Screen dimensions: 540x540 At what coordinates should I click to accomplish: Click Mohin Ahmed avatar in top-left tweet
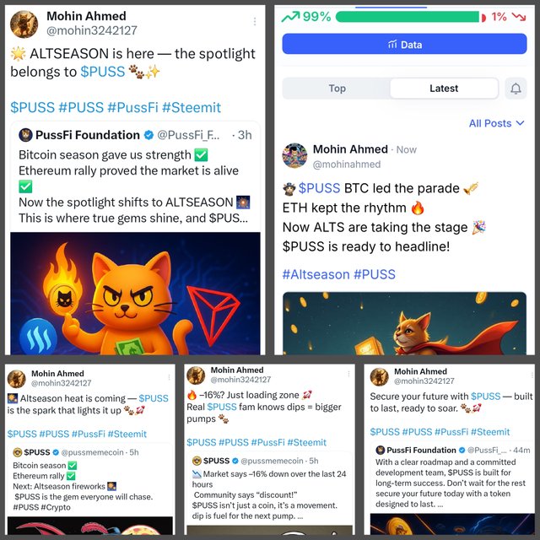pos(24,24)
